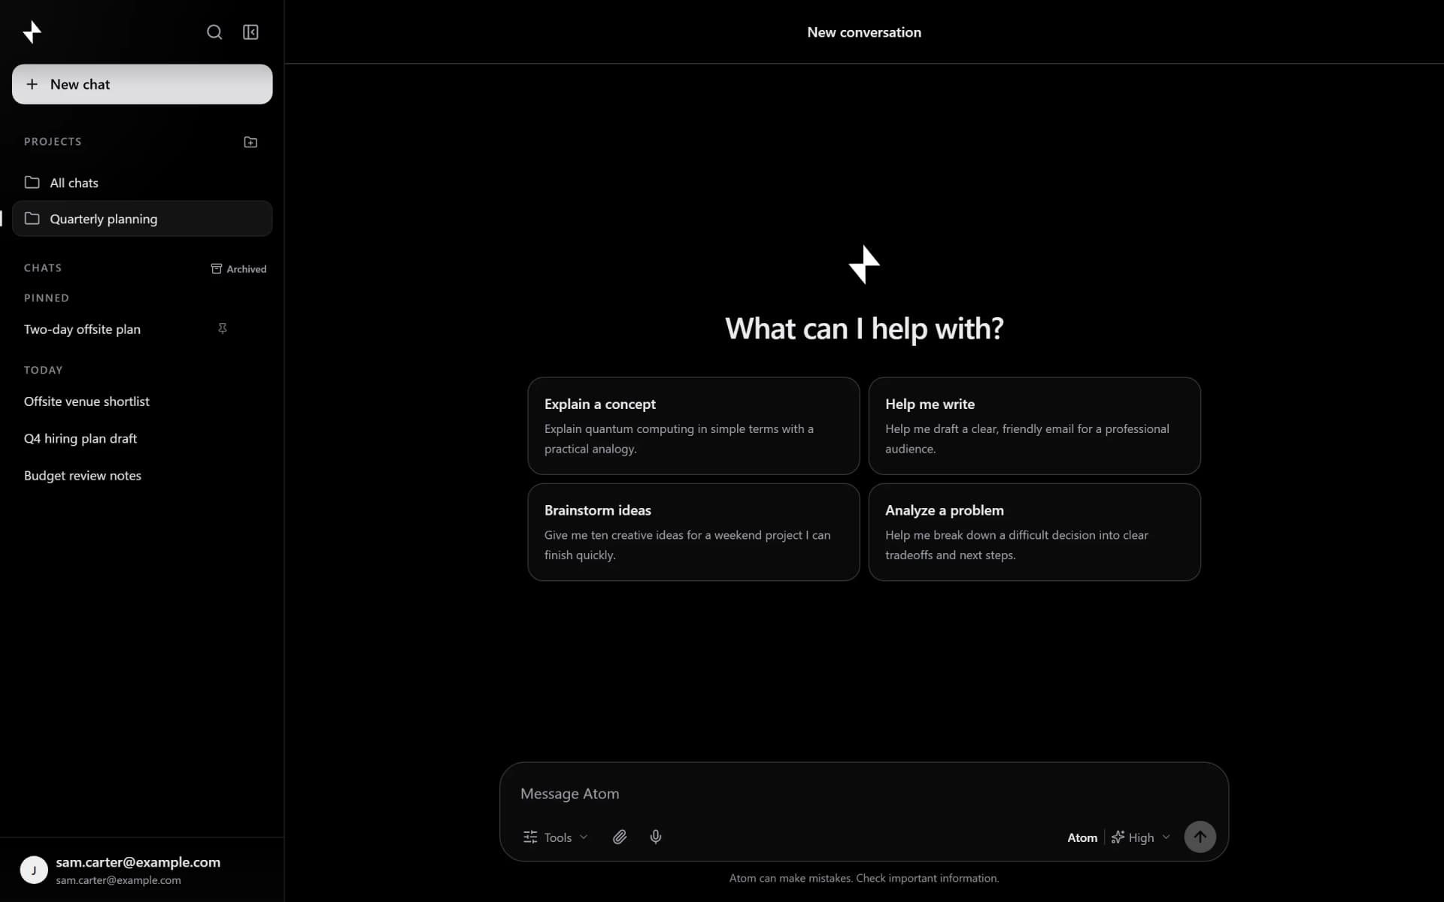Open Q4 hiring plan draft chat

click(x=142, y=438)
